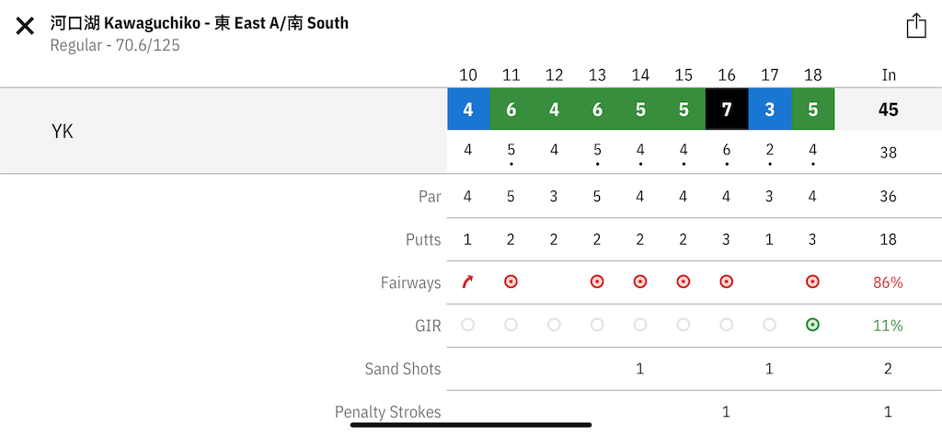
Task: Close the scorecard with the X icon
Action: click(x=25, y=26)
